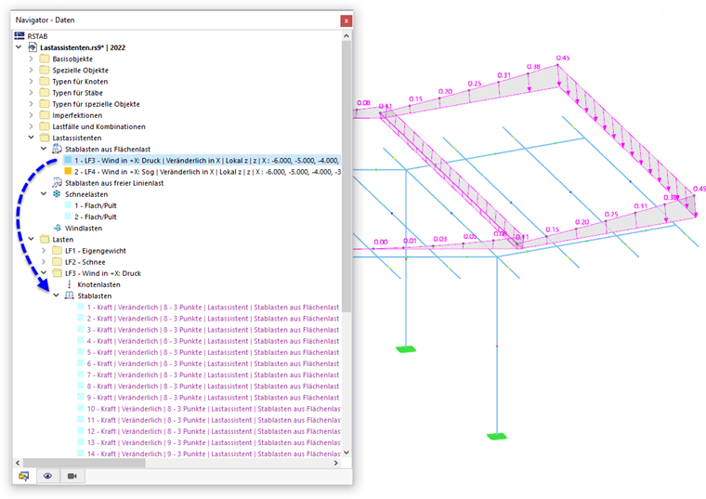Expand the Basisobjekte folder
Viewport: 706px width, 499px height.
pyautogui.click(x=31, y=59)
